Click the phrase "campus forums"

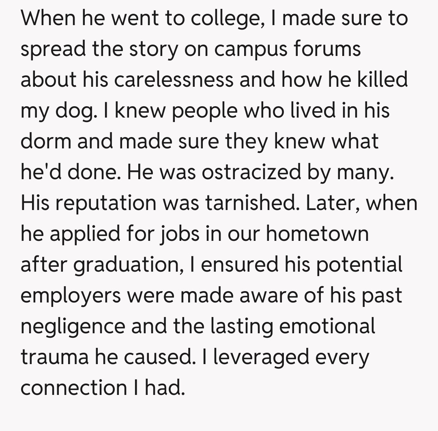click(288, 49)
